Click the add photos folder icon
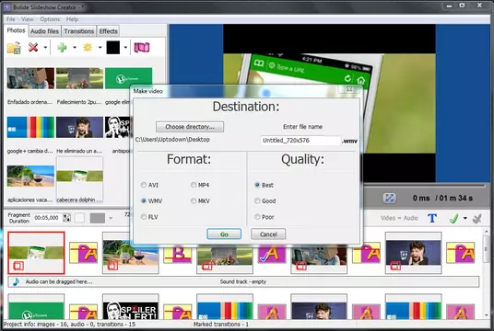Screen dimensions: 494x331 tap(14, 48)
